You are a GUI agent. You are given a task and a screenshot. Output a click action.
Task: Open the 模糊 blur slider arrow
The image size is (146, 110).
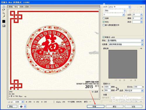[x=141, y=18]
